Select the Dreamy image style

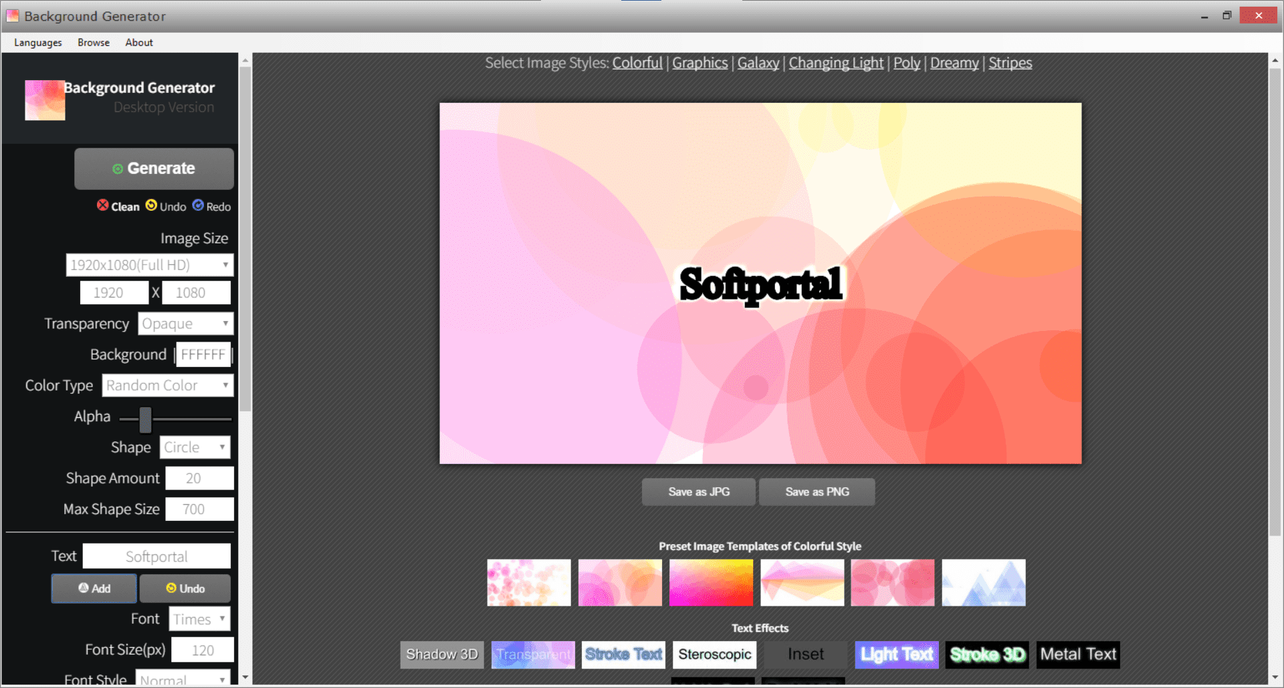point(954,63)
